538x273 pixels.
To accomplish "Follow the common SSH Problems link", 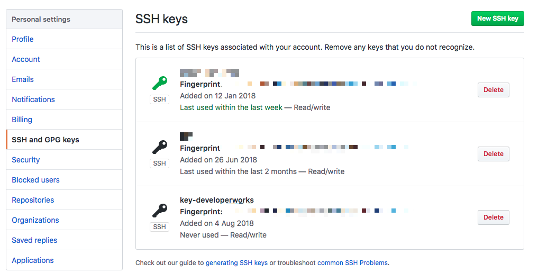I will pos(352,263).
